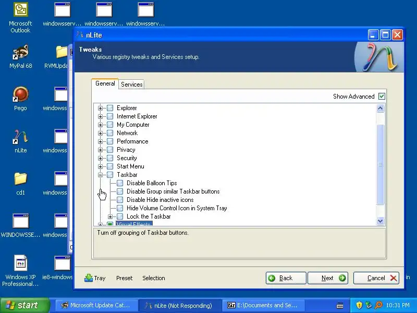Click the Back button
Viewport: 417px width, 313px height.
tap(286, 278)
